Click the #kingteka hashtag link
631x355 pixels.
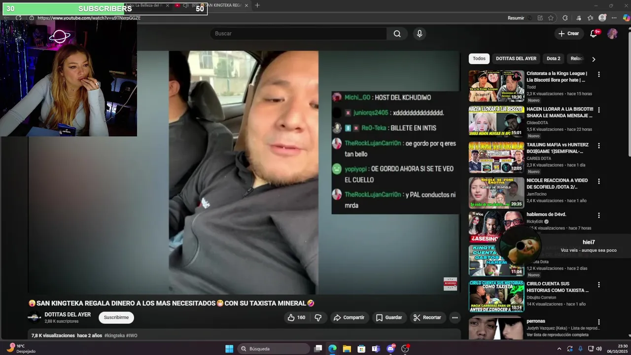click(114, 335)
